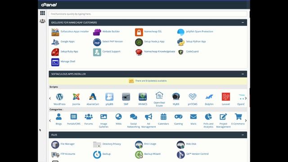Open the E-Commerce category
This screenshot has height=162, width=288.
click(238, 119)
